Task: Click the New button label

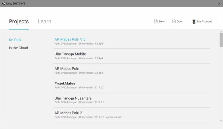Action: coord(162,21)
